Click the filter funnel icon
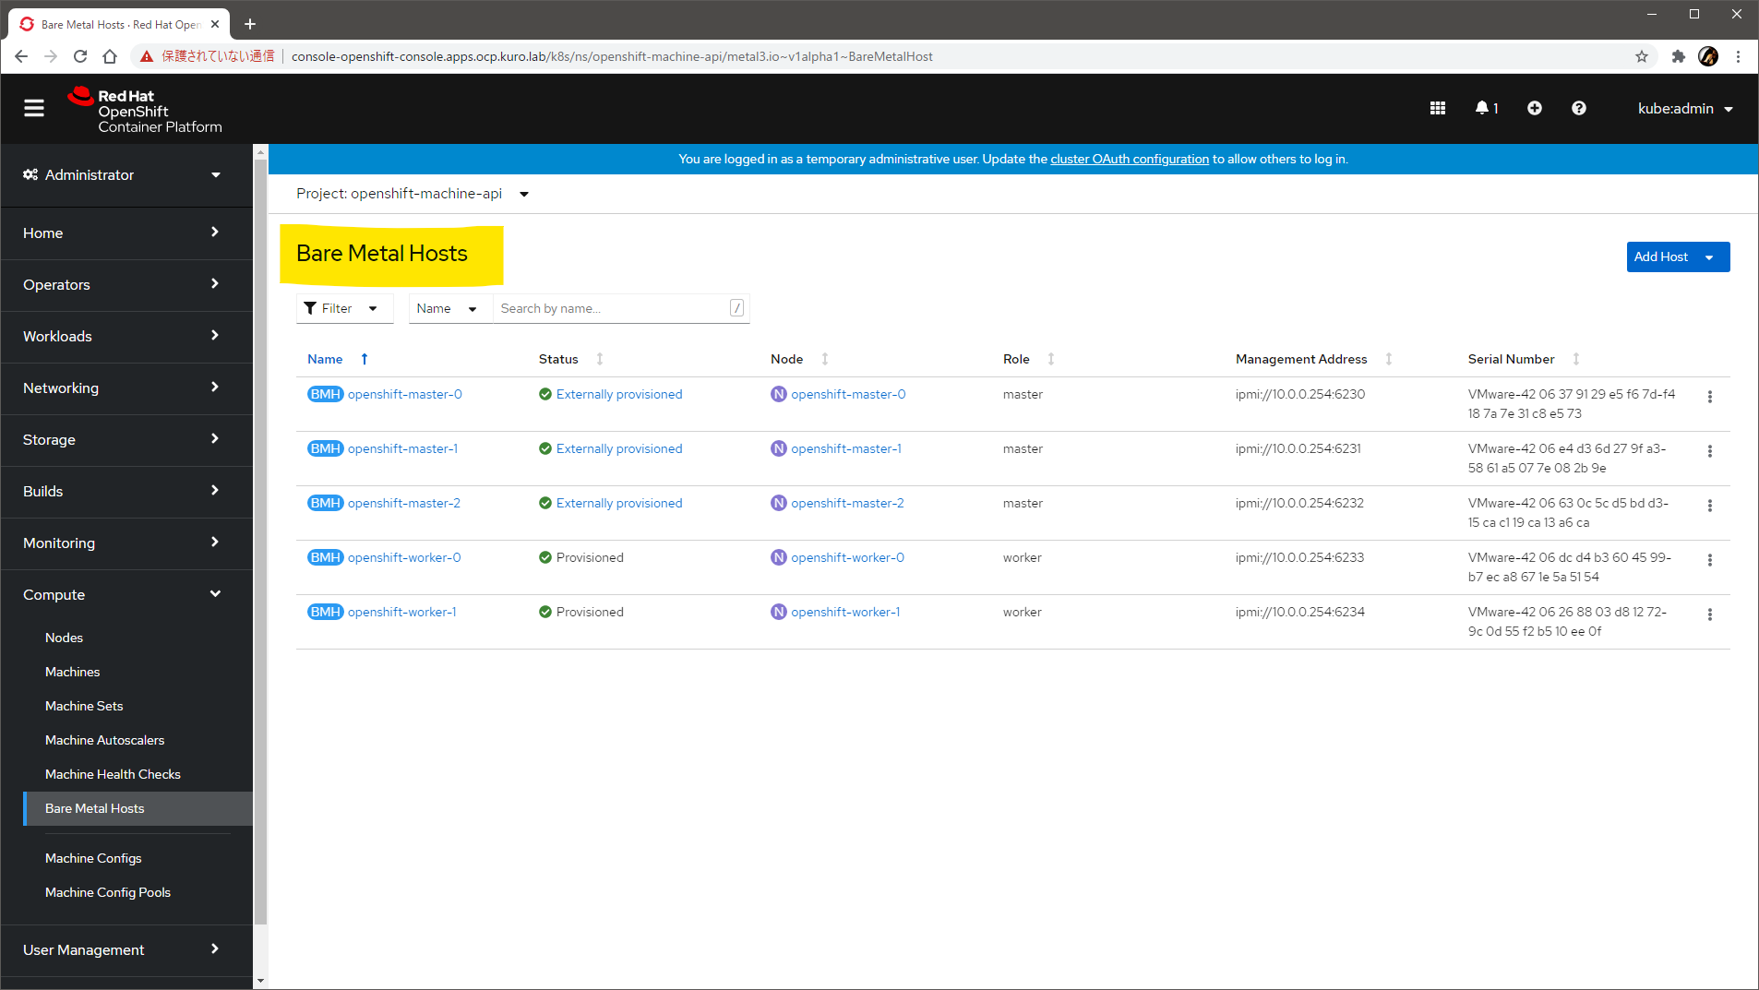This screenshot has width=1759, height=990. coord(312,307)
